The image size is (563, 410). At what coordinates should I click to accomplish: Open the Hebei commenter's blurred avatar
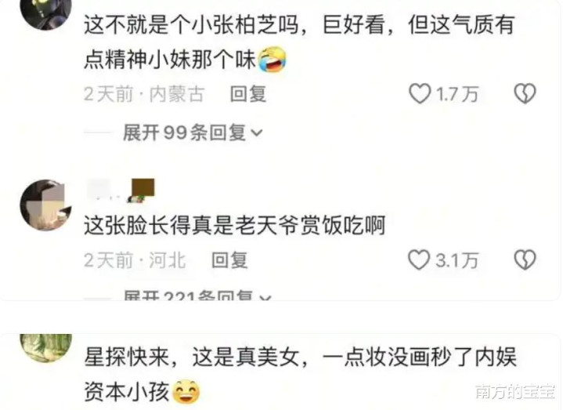pos(45,205)
